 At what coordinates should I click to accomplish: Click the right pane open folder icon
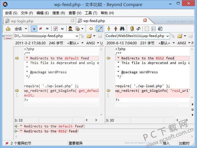pos(180,36)
